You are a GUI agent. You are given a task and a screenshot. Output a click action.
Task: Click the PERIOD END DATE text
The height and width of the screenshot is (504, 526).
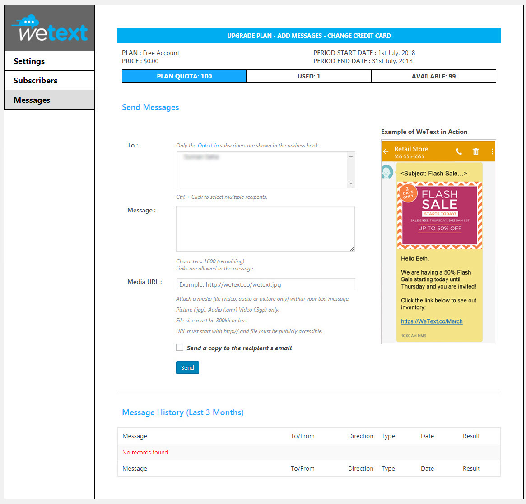(x=363, y=61)
